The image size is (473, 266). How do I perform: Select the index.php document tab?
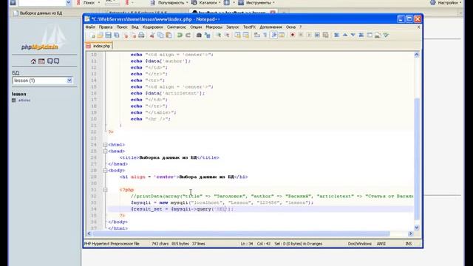point(98,46)
